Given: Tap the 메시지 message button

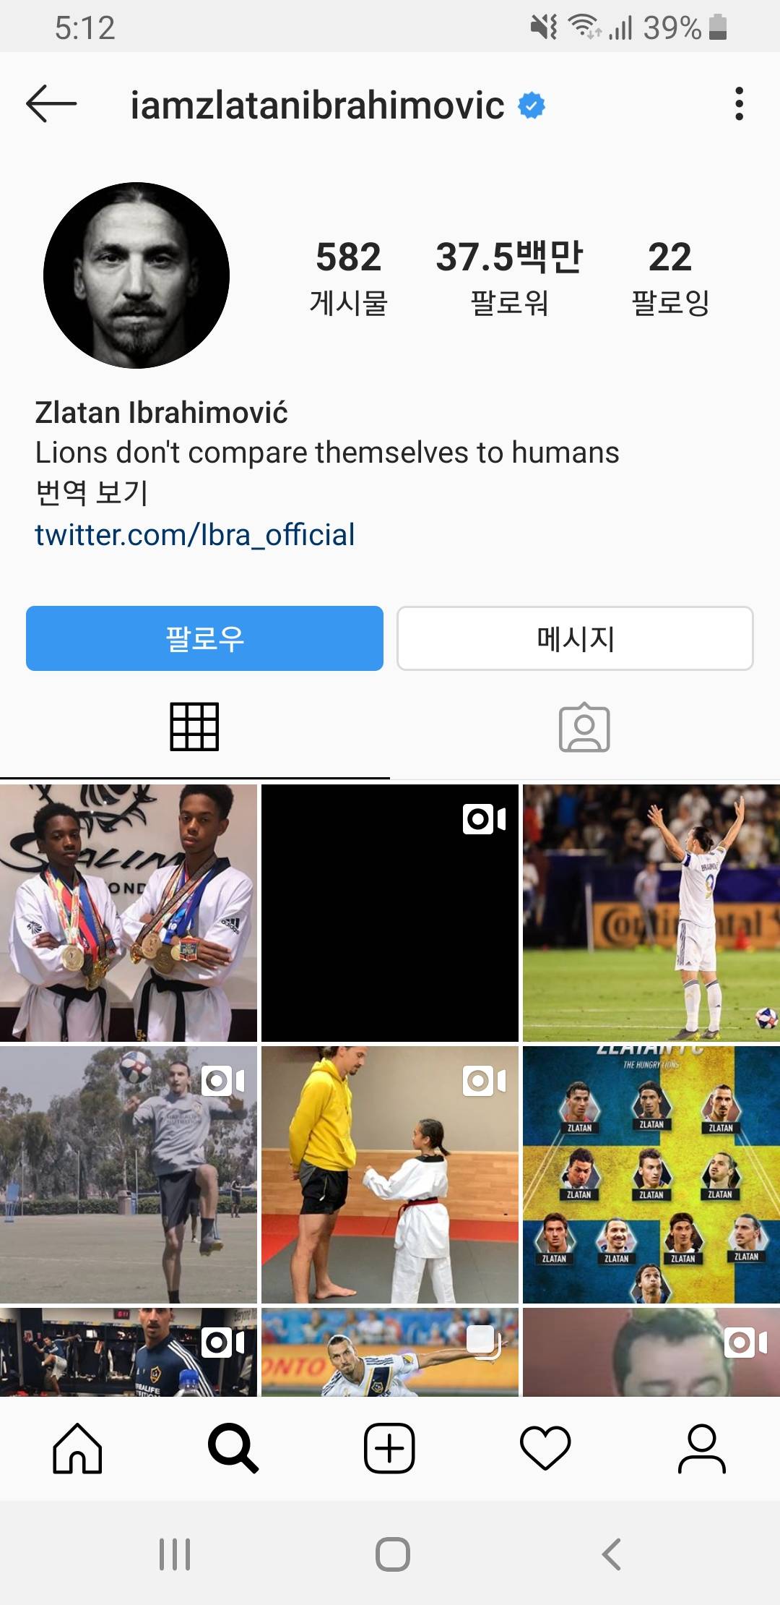Looking at the screenshot, I should coord(575,638).
